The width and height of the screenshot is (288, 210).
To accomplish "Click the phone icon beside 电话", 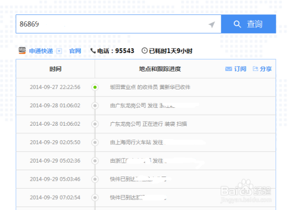I will tap(93, 51).
